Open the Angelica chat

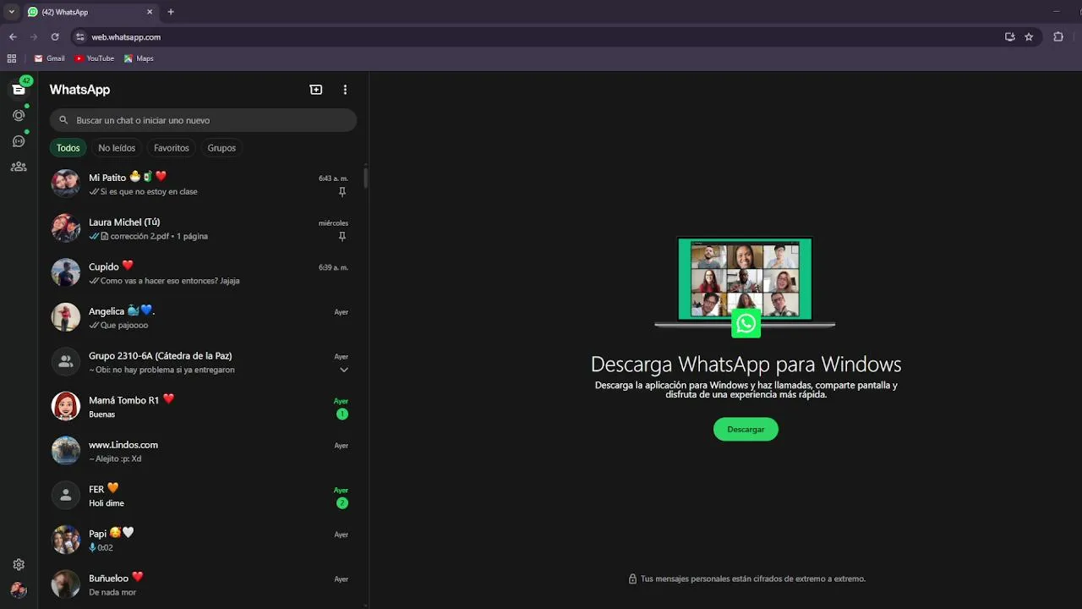click(200, 318)
